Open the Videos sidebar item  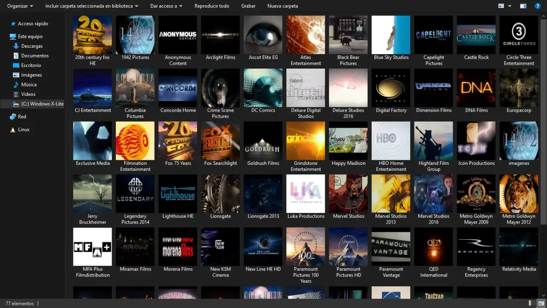pyautogui.click(x=28, y=94)
